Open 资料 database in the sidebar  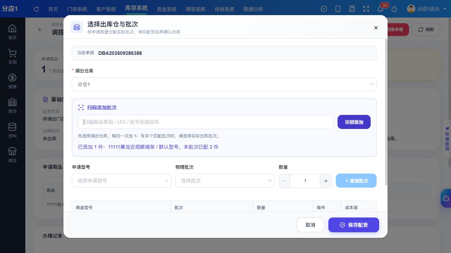[12, 130]
